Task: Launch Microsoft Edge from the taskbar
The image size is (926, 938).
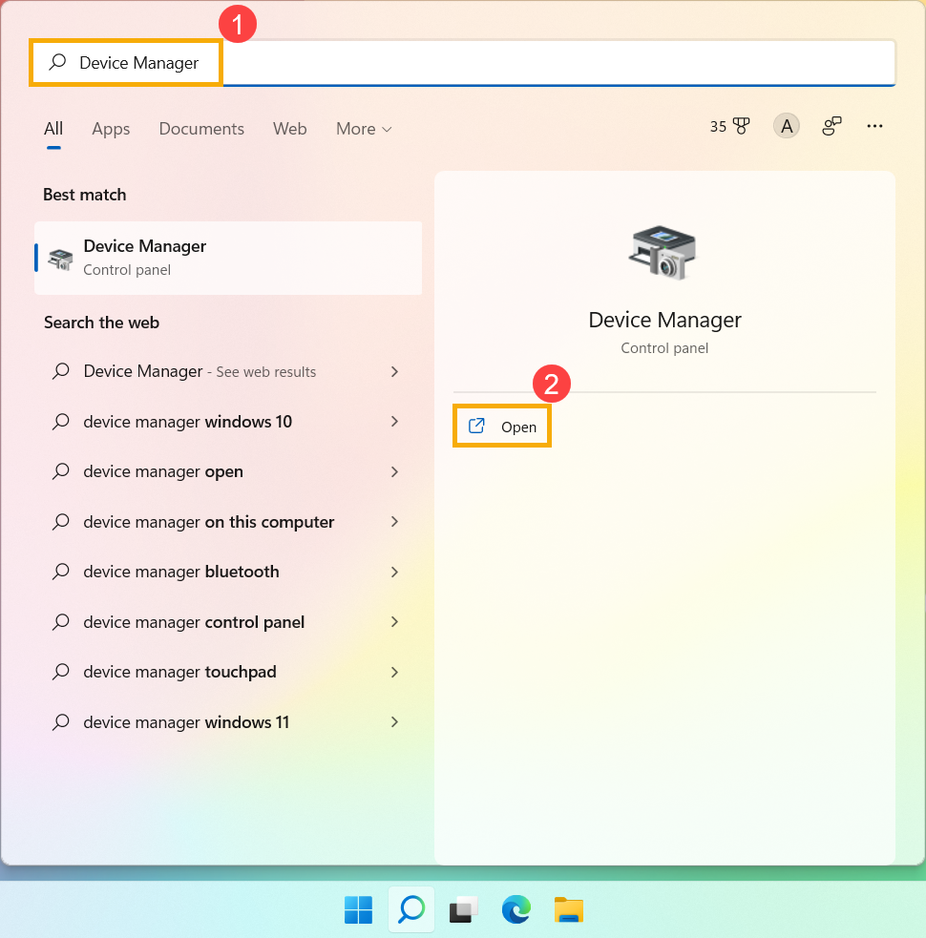Action: point(516,910)
